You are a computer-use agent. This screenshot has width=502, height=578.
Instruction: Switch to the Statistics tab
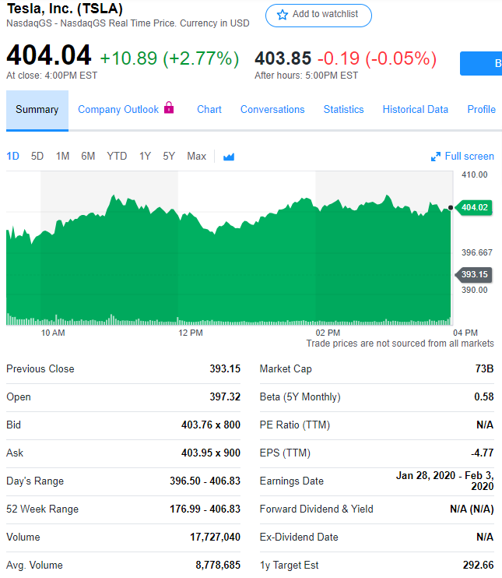343,109
